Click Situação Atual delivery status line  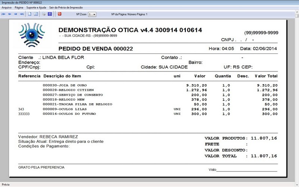coord(61,142)
